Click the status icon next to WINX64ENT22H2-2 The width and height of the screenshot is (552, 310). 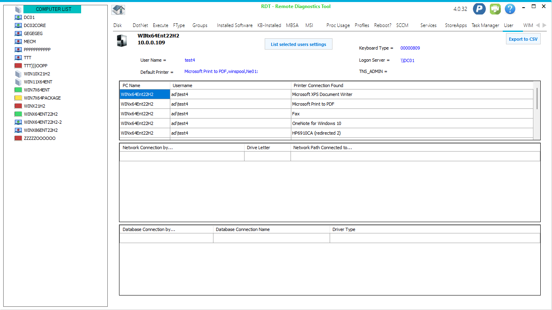pos(18,122)
